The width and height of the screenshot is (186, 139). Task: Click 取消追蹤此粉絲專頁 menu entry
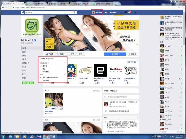[x=47, y=59]
